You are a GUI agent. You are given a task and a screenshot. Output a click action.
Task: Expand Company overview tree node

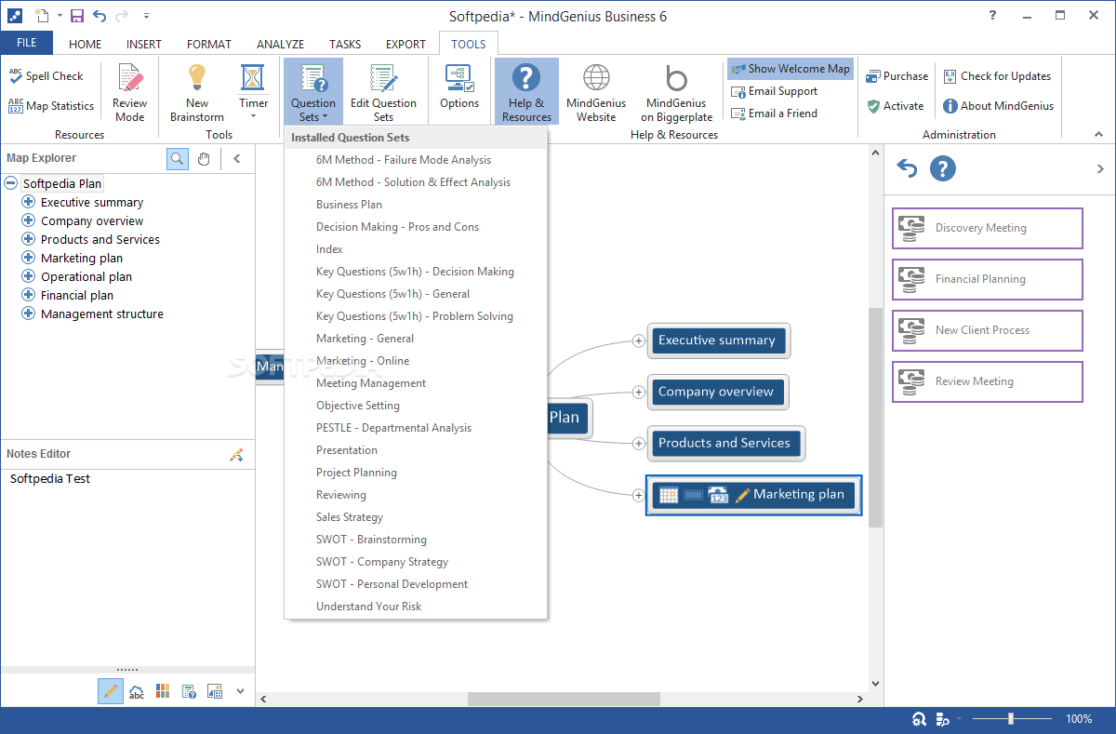(29, 220)
